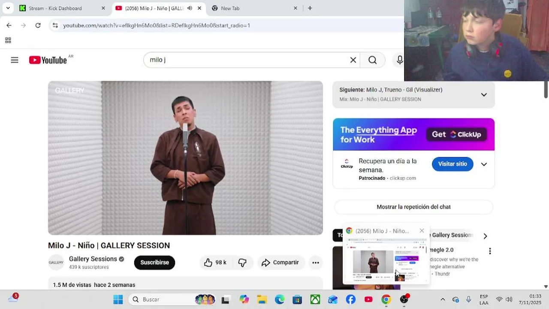
Task: Open a new browser tab with plus
Action: pyautogui.click(x=310, y=8)
